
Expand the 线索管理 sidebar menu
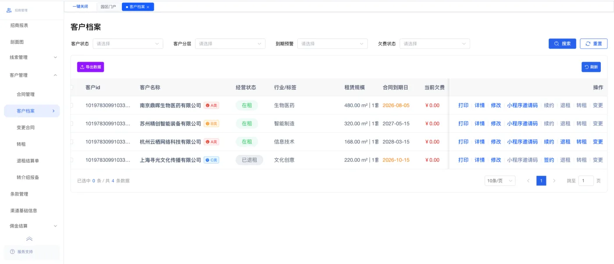coord(33,57)
